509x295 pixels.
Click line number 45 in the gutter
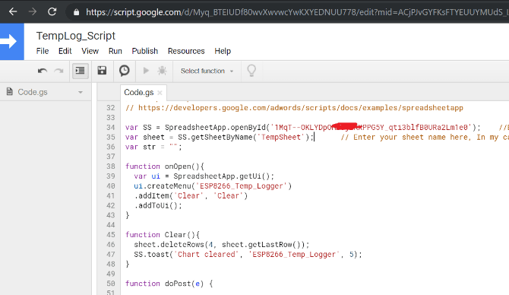(111, 235)
